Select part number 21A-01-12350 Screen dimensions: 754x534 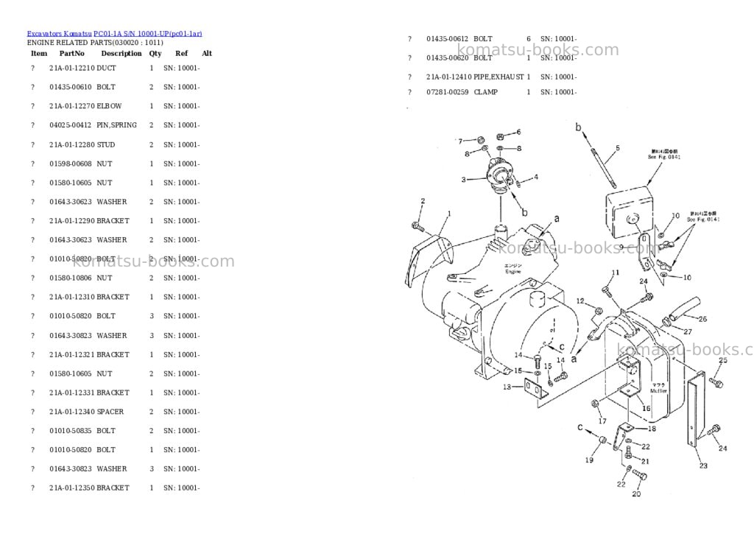(x=72, y=488)
